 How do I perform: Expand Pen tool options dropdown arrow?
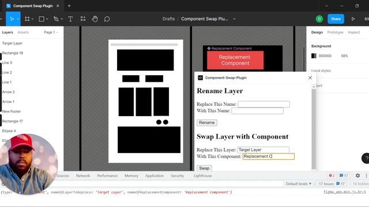[x=62, y=19]
